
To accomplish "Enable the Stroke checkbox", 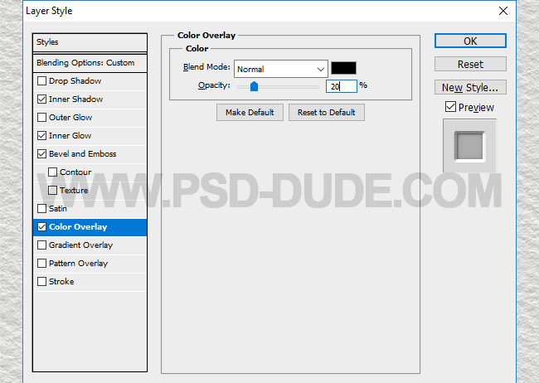I will click(41, 282).
